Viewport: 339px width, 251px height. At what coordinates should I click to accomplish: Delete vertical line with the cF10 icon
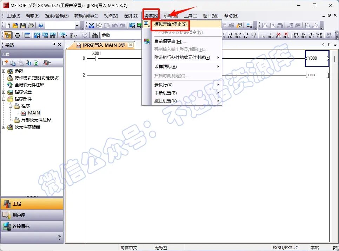[286, 35]
